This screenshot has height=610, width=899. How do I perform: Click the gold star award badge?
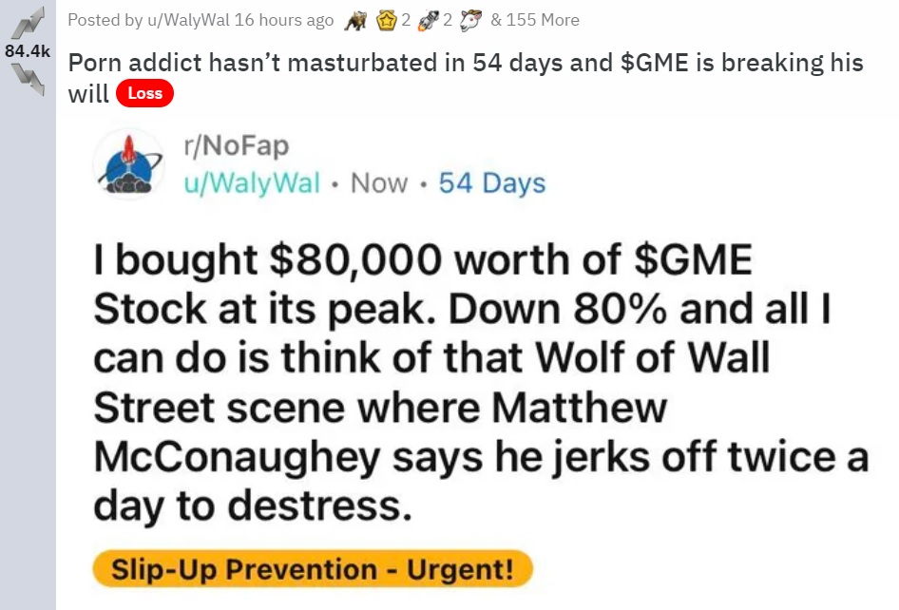pos(387,21)
